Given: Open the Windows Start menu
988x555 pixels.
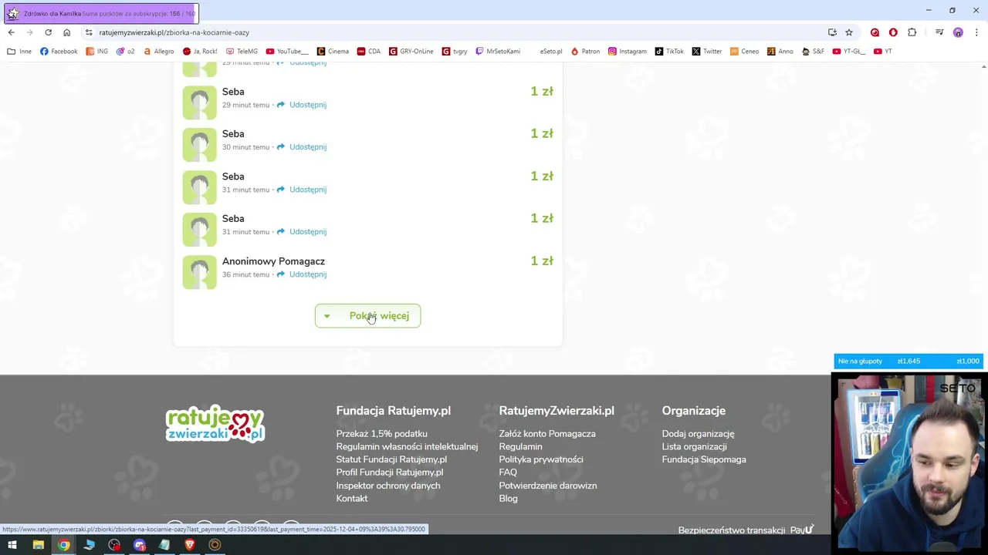Looking at the screenshot, I should [12, 545].
